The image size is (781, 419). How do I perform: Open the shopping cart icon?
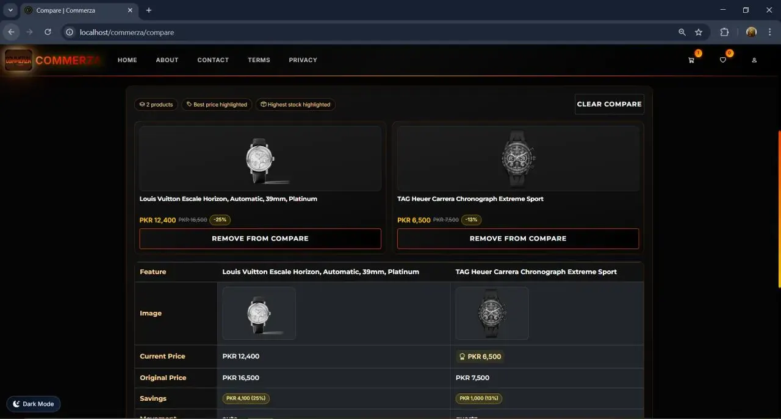[691, 60]
